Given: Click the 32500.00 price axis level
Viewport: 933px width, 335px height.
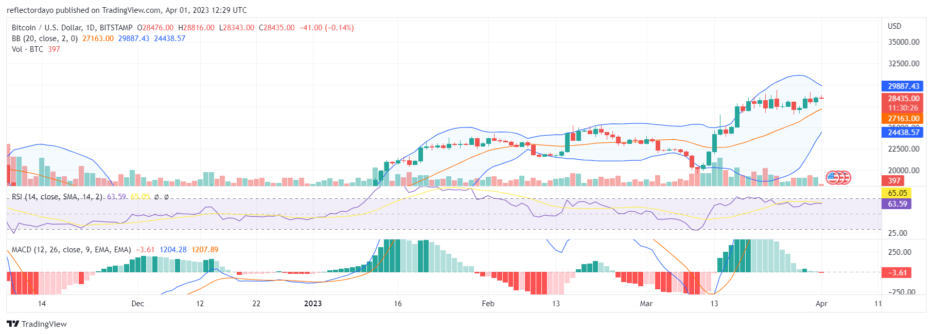Looking at the screenshot, I should click(x=904, y=64).
